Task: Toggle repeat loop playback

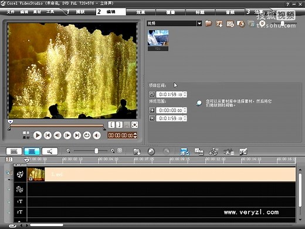Action: pos(87,135)
